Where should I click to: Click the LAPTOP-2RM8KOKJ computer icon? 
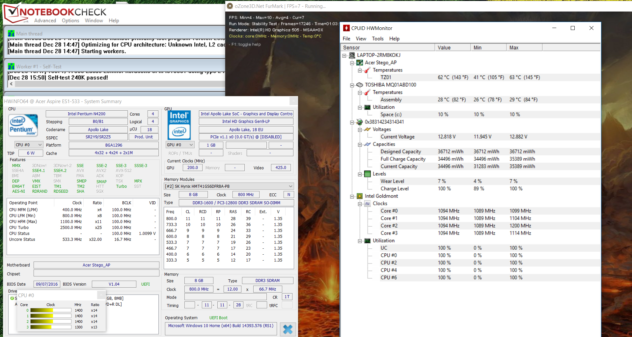352,55
